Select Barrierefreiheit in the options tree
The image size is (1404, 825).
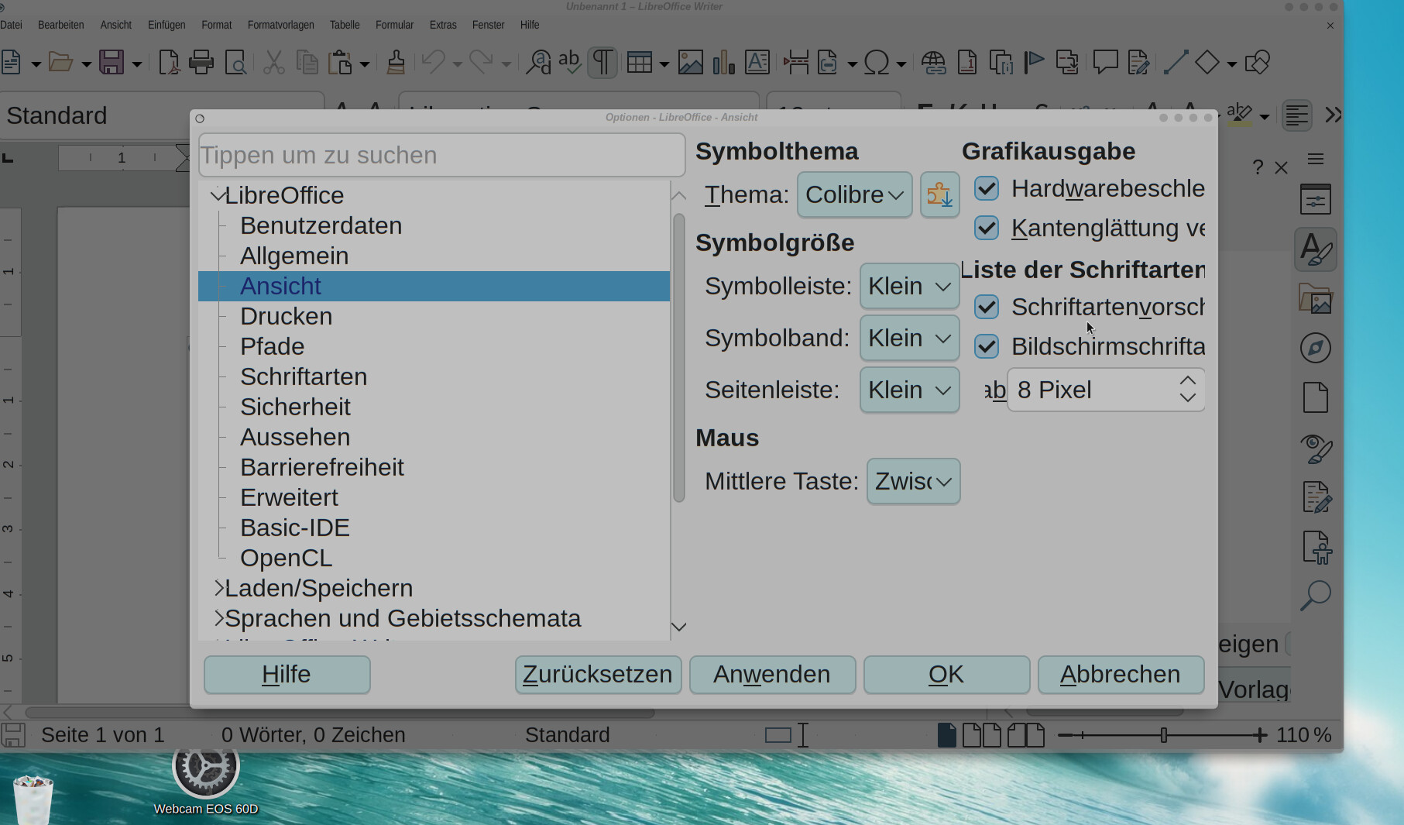(322, 467)
